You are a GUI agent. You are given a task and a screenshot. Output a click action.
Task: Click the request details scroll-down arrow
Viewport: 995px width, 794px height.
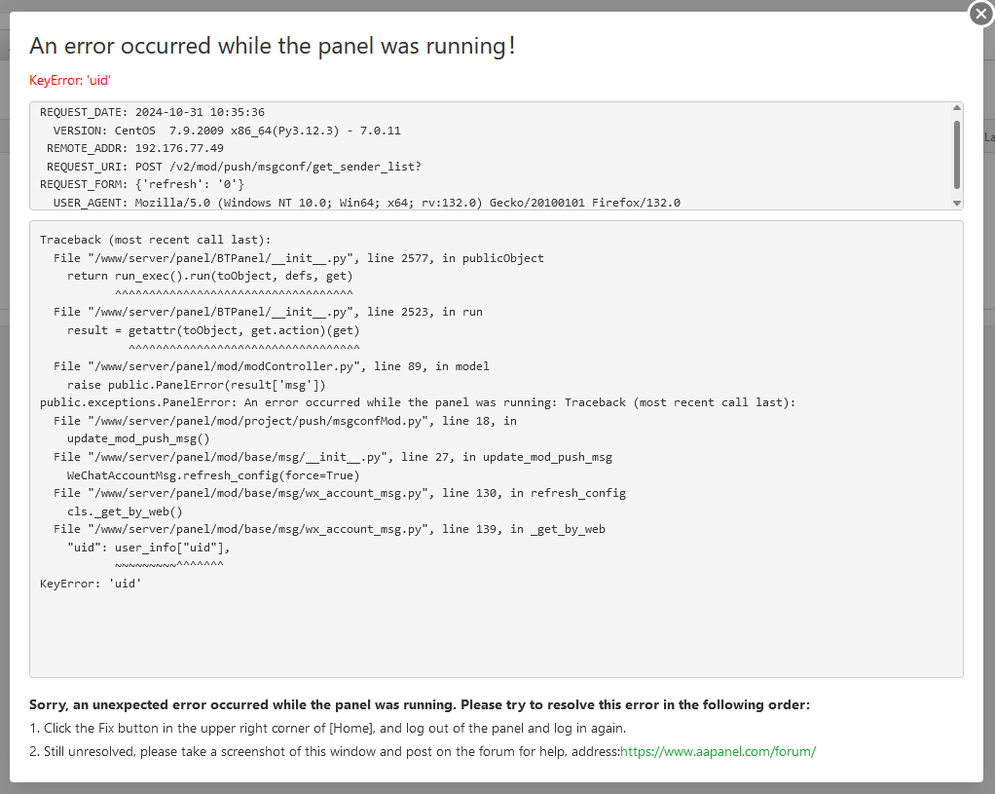click(957, 203)
